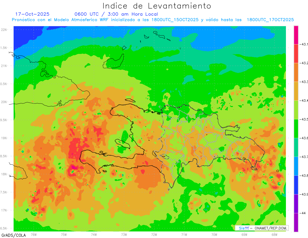Click the Pronóstico con el Modelo Atmósferico WRF line
The height and width of the screenshot is (238, 308).
coord(153,20)
